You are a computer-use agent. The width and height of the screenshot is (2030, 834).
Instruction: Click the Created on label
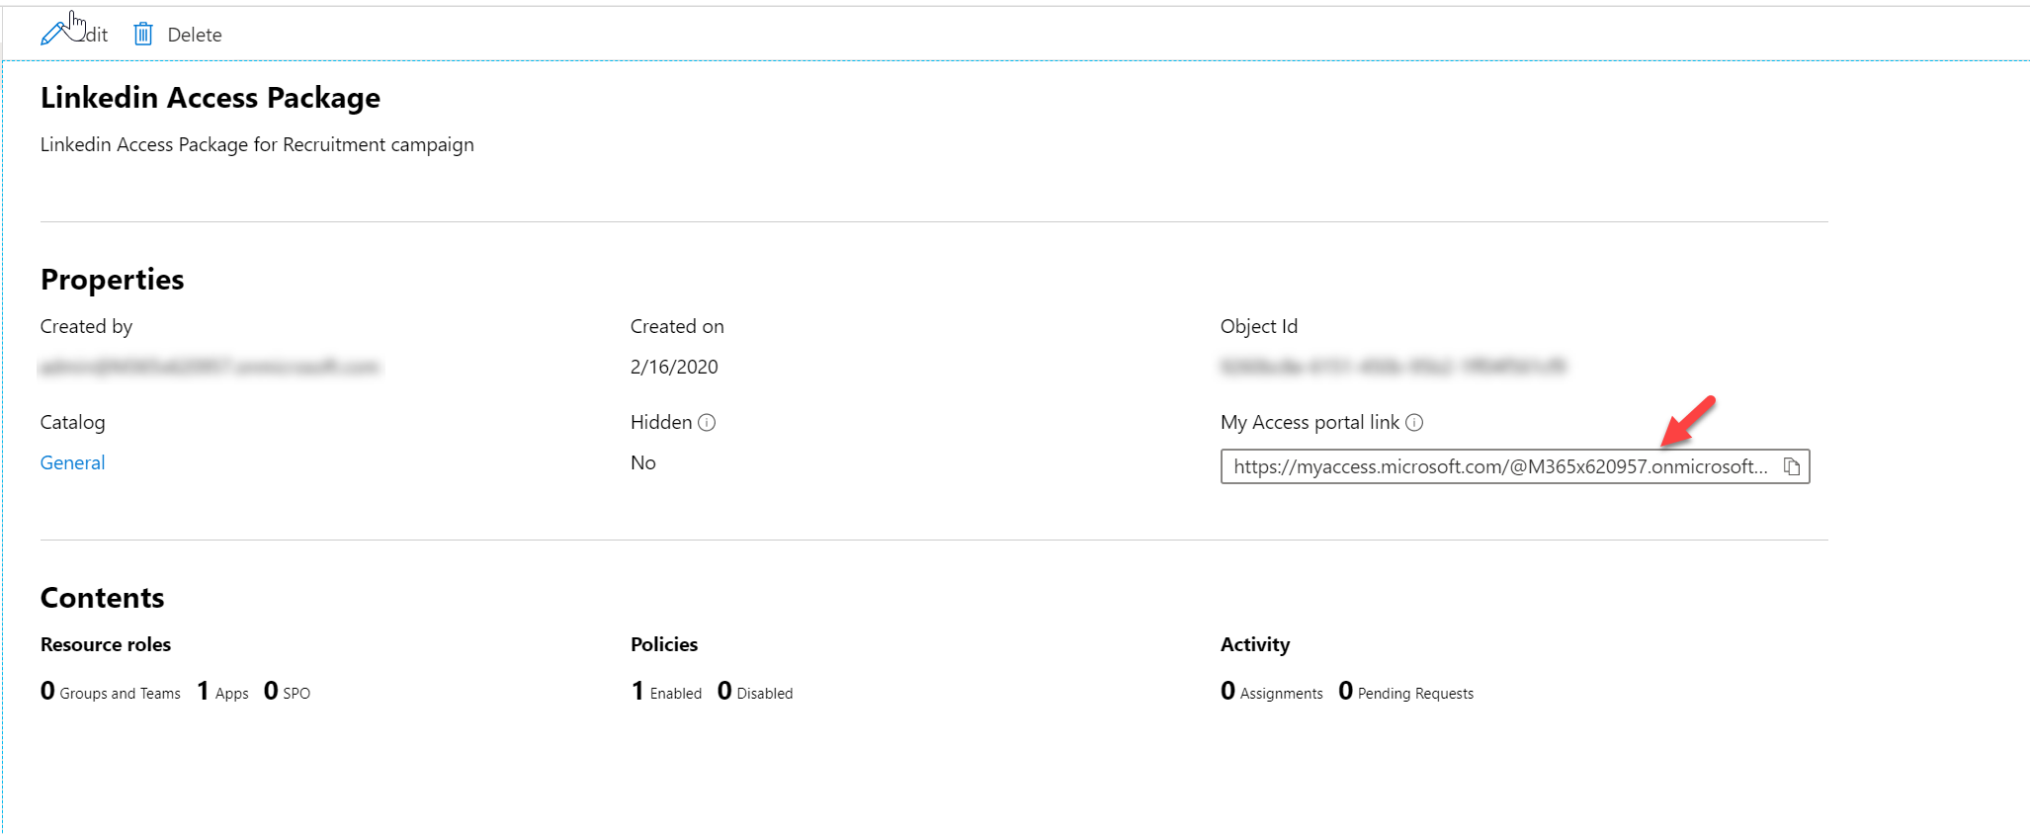pos(677,326)
